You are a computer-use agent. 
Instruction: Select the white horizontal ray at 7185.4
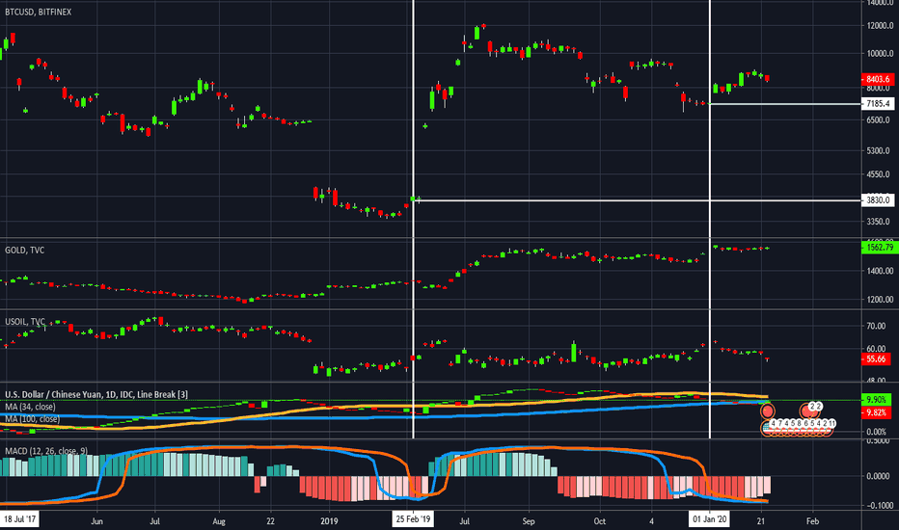785,104
